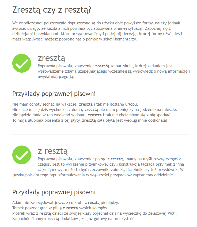Click bold "z resztą" in the Tomek example sentence
Viewport: 197px width, 227px height.
[70, 208]
